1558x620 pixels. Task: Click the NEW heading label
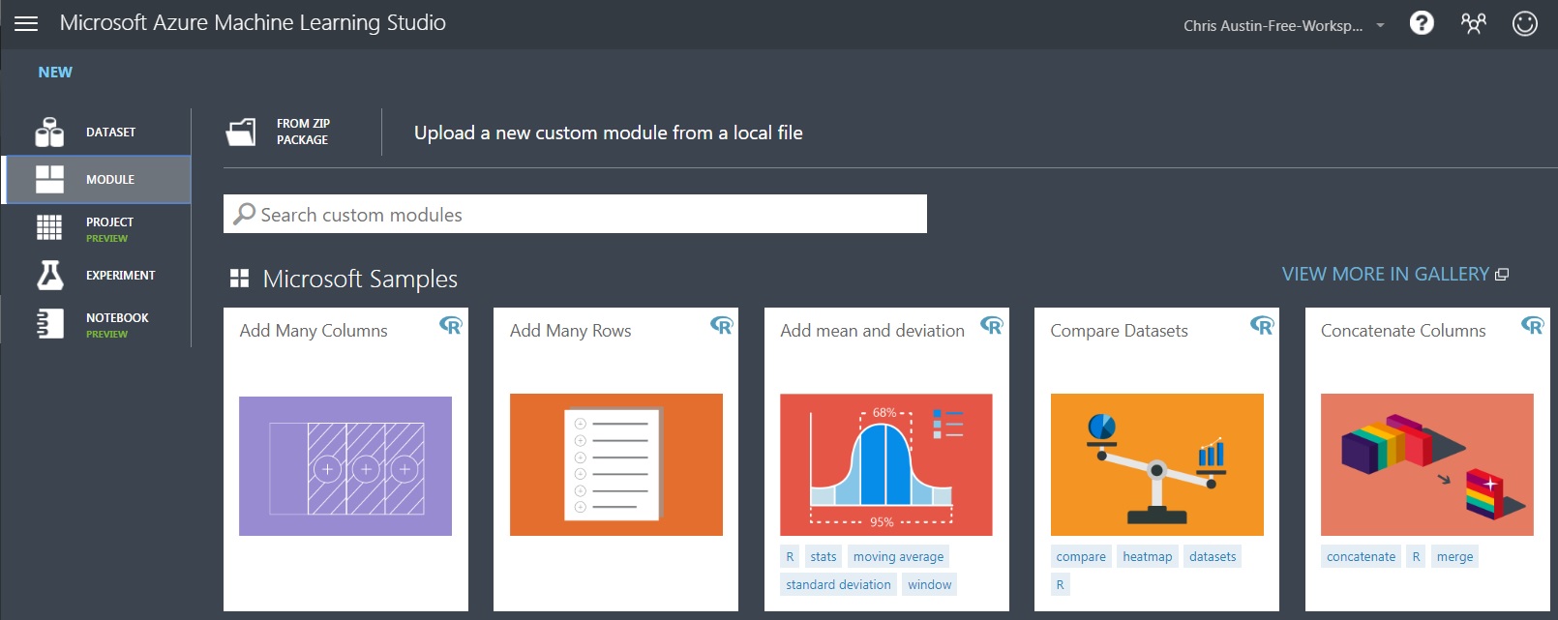(x=55, y=73)
